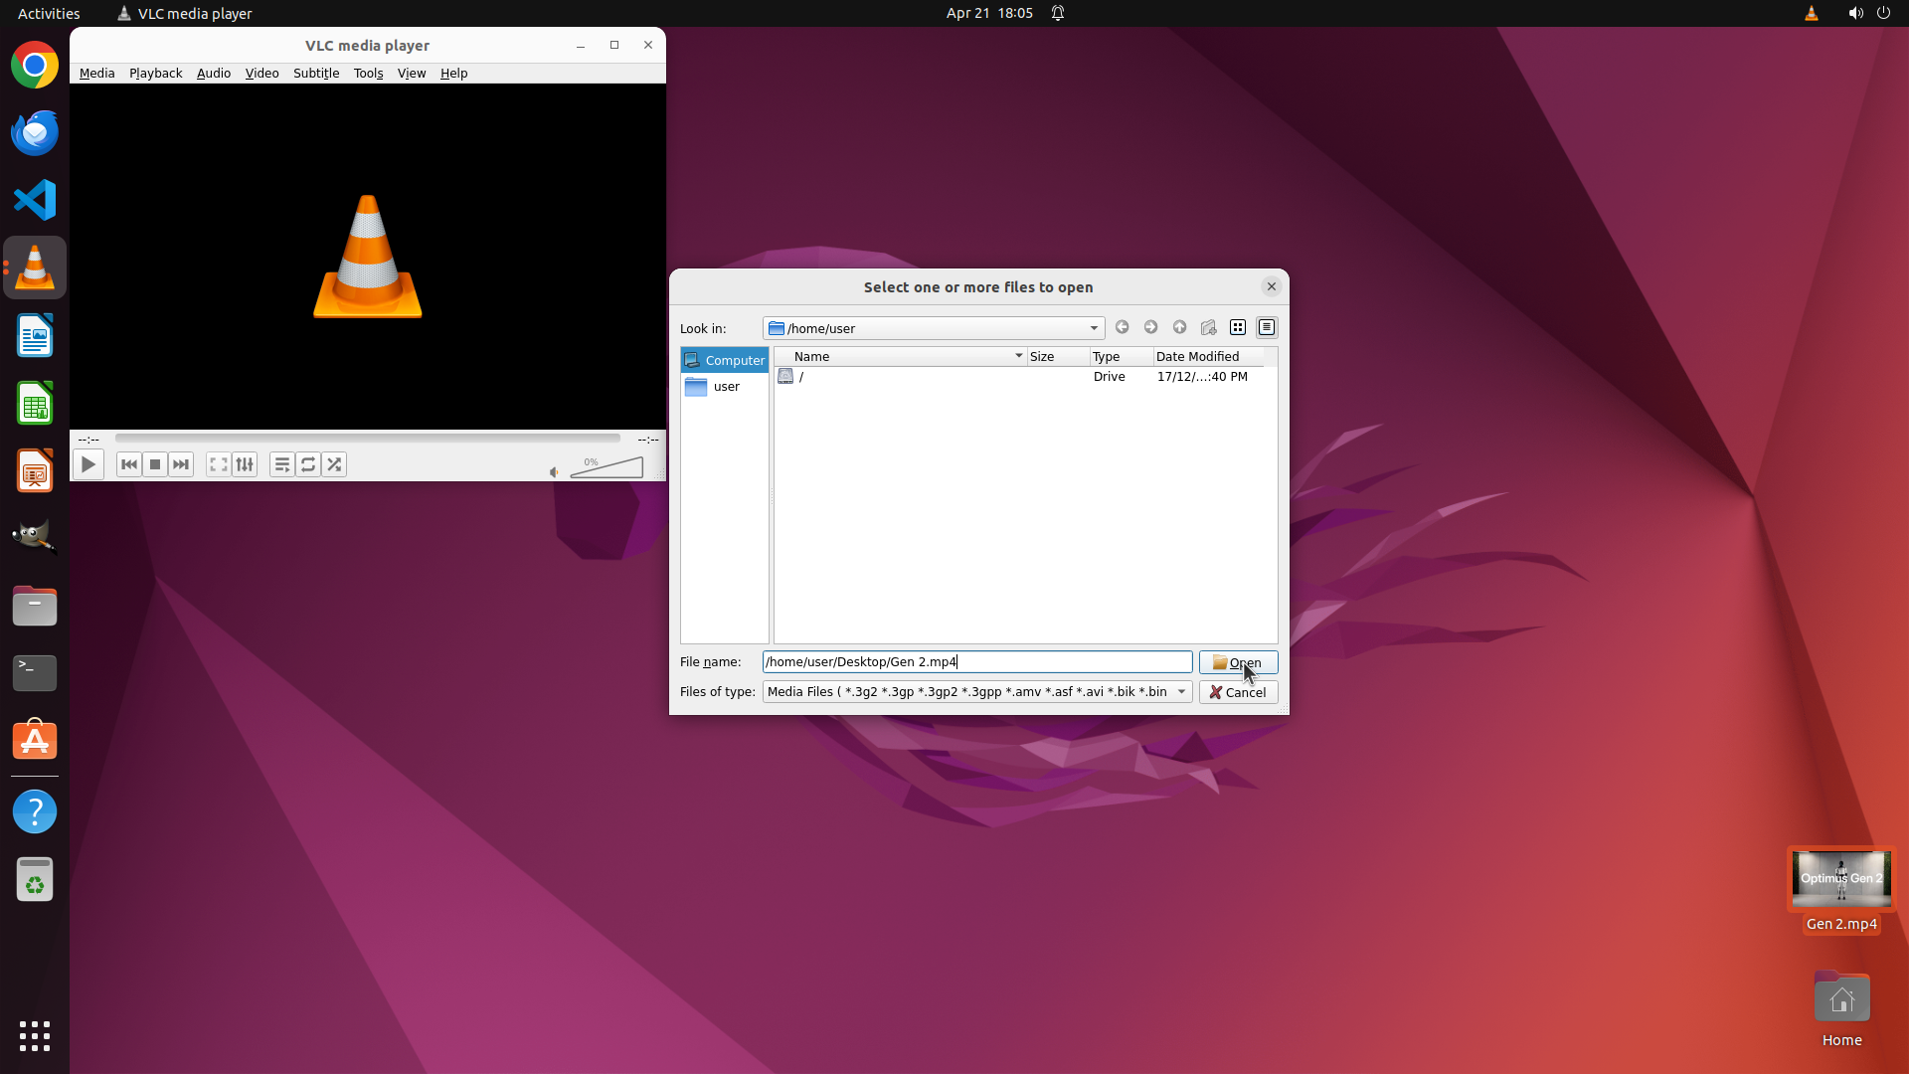Open the Playback menu
The width and height of the screenshot is (1909, 1074).
155,73
